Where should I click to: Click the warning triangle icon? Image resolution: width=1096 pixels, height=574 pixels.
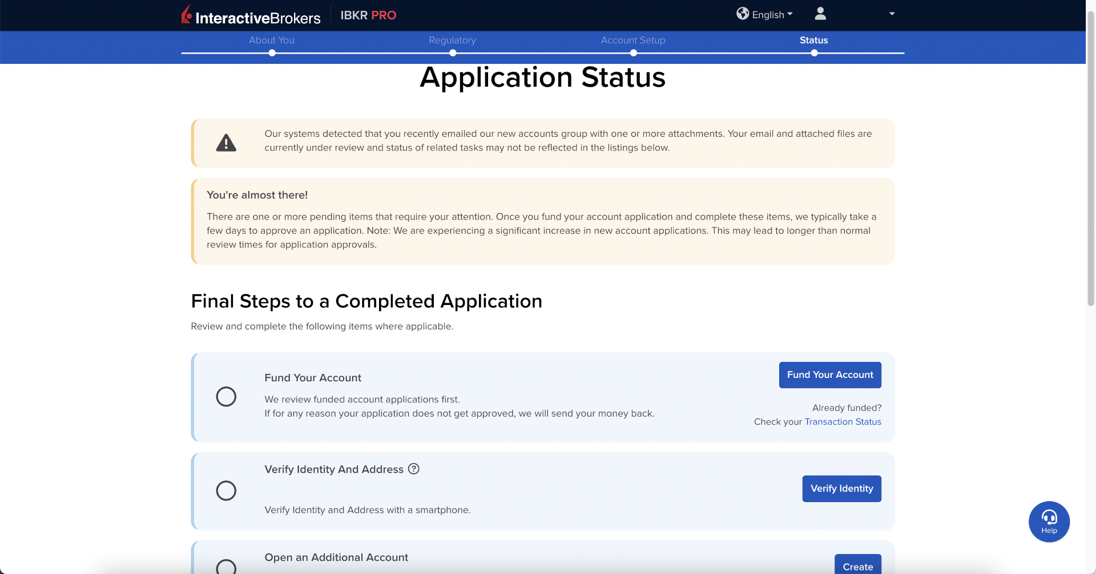(x=226, y=143)
